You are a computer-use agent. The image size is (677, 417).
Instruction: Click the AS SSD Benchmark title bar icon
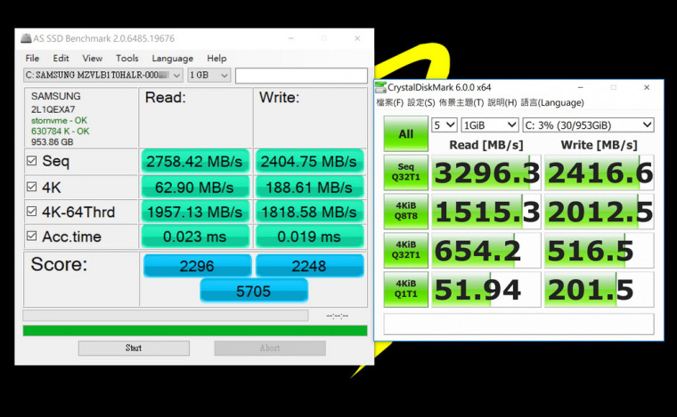pyautogui.click(x=26, y=38)
